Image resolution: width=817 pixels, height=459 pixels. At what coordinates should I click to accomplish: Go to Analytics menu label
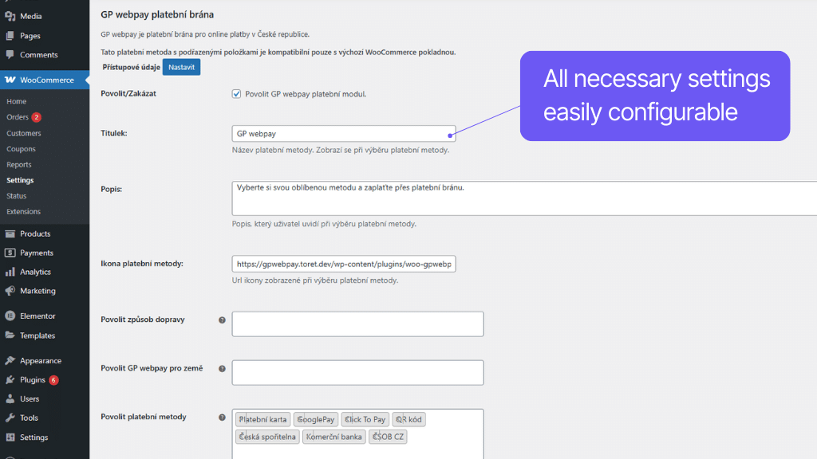(35, 272)
